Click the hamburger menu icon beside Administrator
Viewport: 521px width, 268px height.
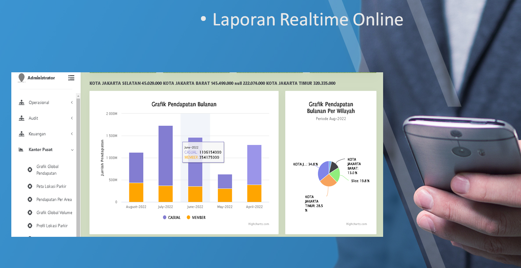point(71,78)
